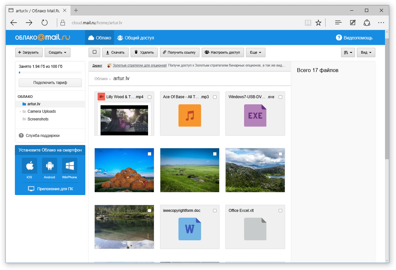Click the iOS app download icon
The image size is (396, 270).
[29, 166]
